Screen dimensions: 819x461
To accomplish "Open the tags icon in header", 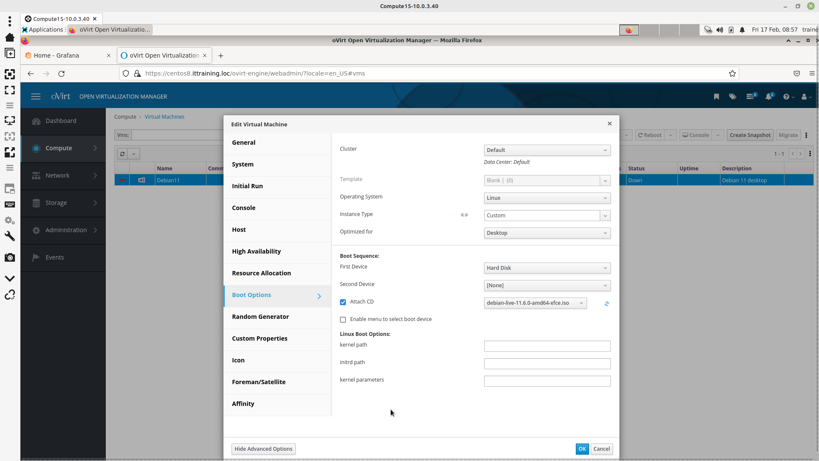I will point(732,97).
